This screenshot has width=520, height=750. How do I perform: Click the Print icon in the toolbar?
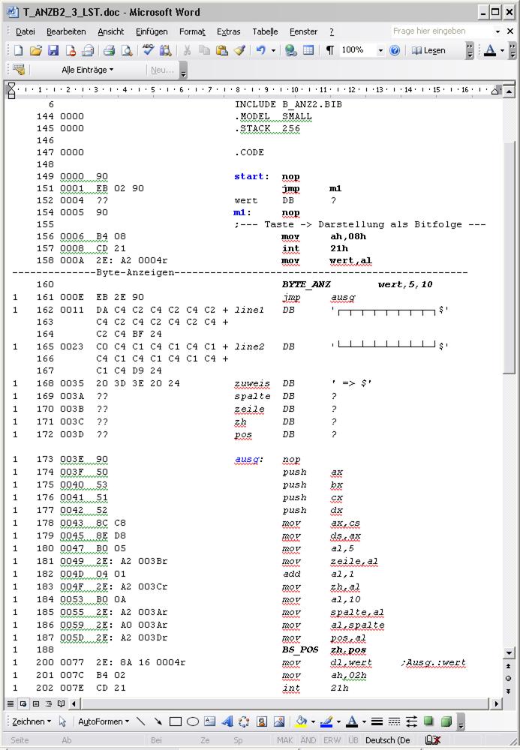[109, 50]
